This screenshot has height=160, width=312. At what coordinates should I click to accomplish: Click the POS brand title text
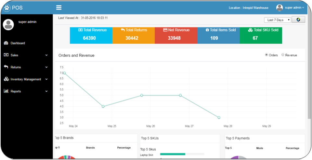(17, 8)
